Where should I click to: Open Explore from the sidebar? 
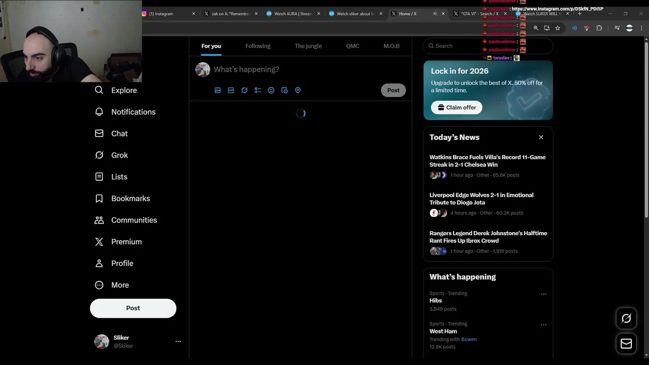(116, 90)
